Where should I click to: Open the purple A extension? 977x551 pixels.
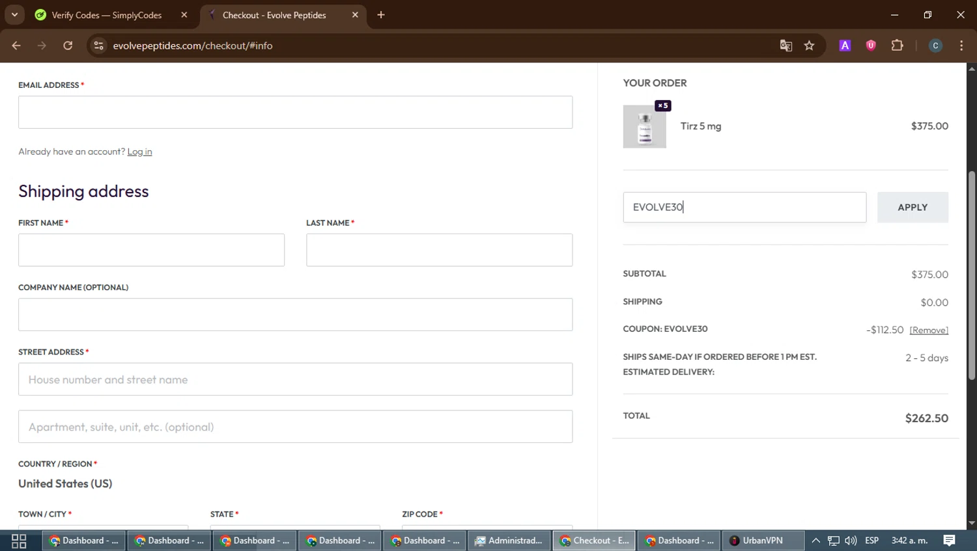845,46
